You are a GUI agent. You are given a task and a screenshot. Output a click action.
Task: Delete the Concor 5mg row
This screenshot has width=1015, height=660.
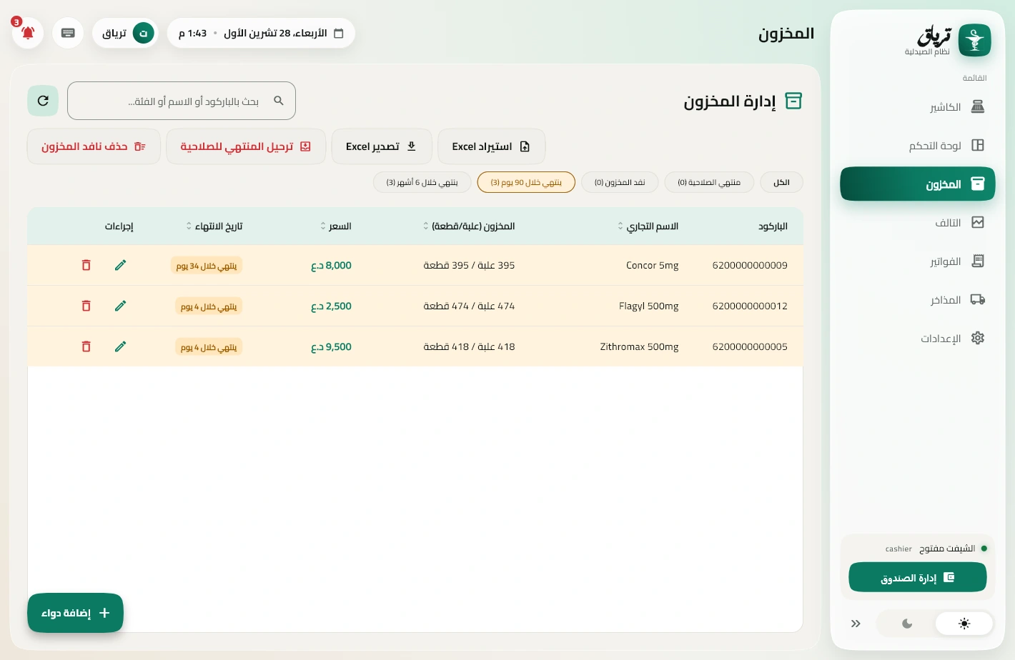tap(86, 265)
